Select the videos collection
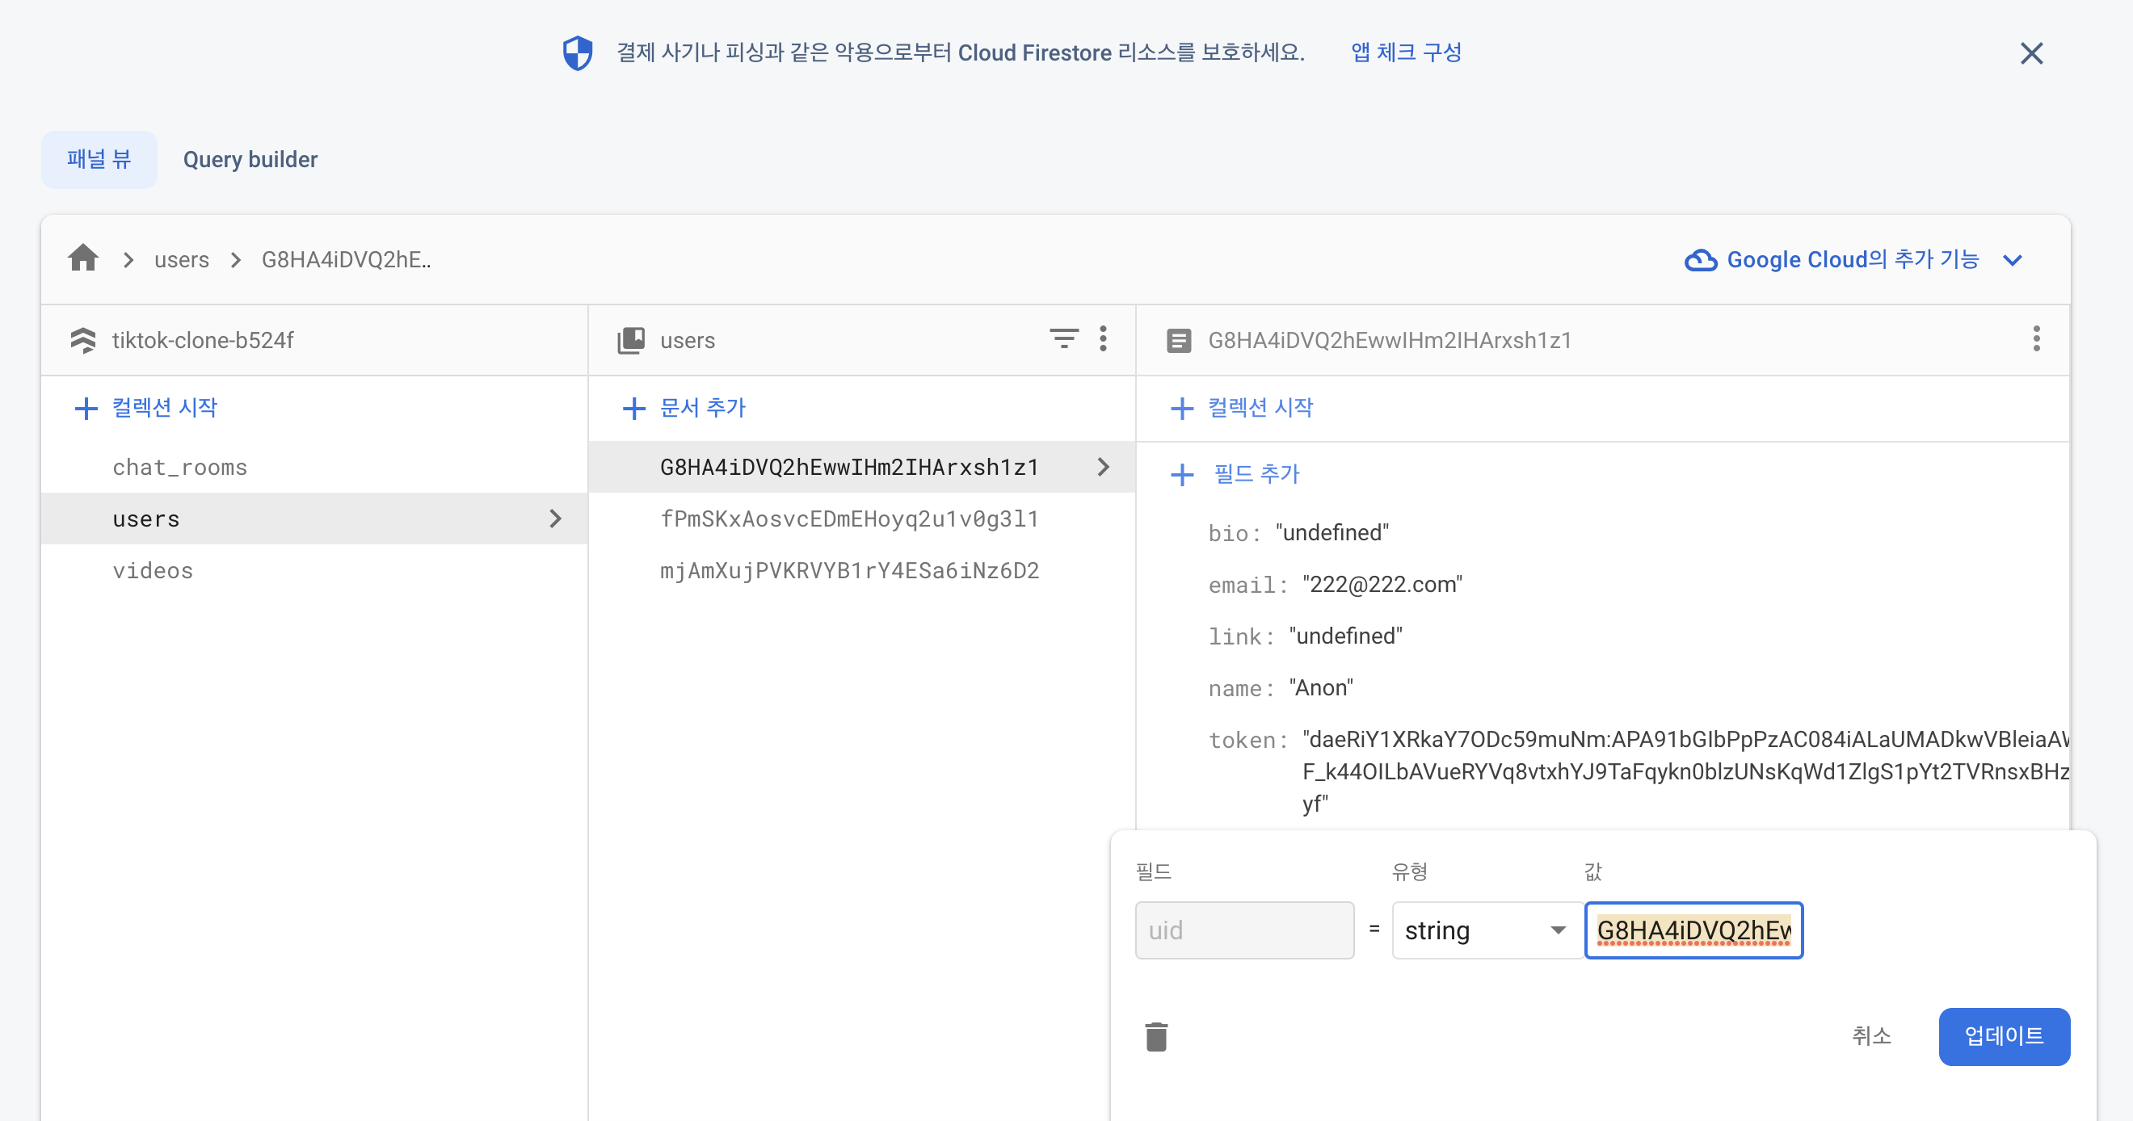Screen dimensions: 2133x1121 [153, 570]
